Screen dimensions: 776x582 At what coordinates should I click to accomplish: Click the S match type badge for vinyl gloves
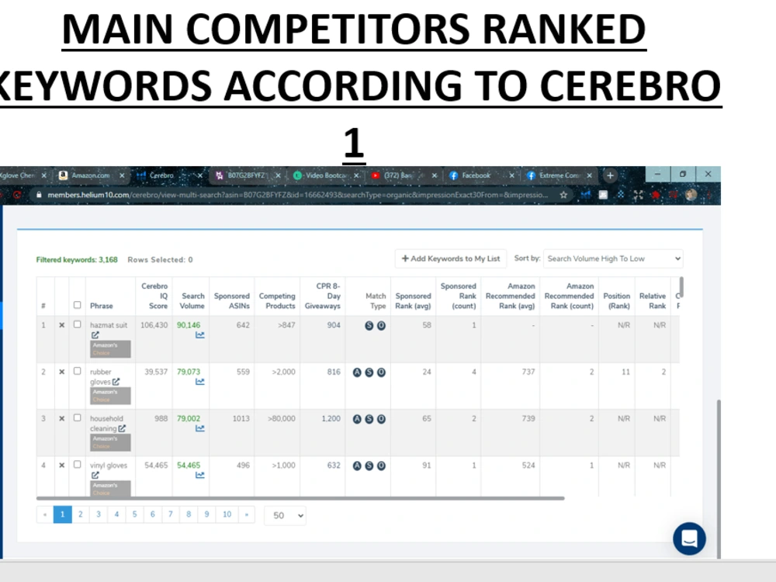coord(369,466)
